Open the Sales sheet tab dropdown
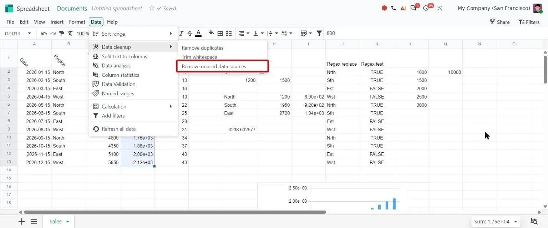The height and width of the screenshot is (228, 548). (x=67, y=222)
